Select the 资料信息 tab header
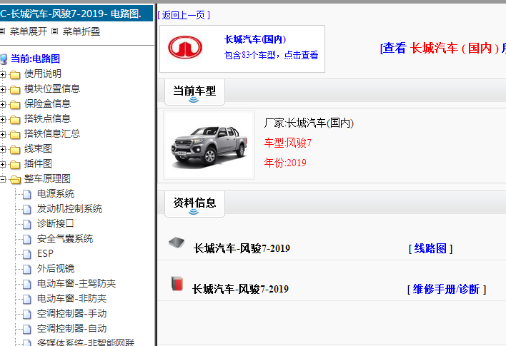506x346 pixels. pos(194,204)
